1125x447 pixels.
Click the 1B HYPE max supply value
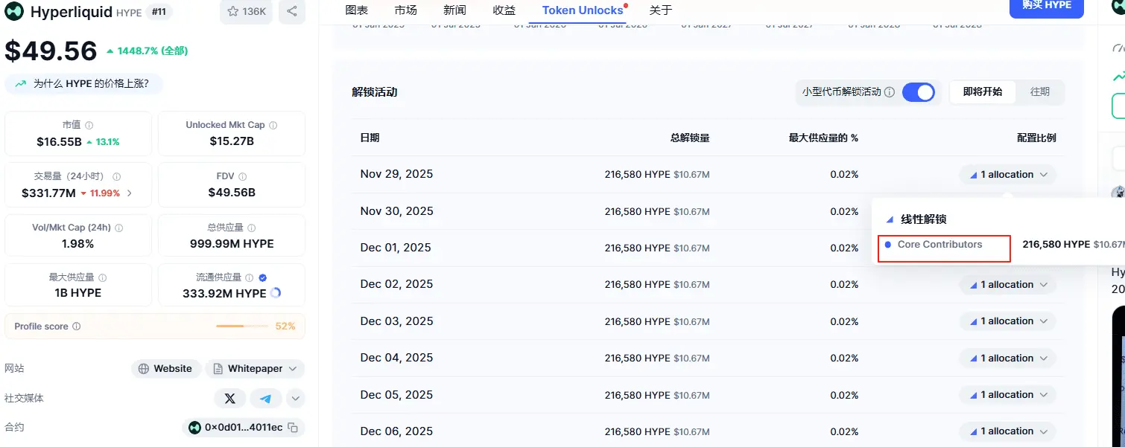point(78,293)
